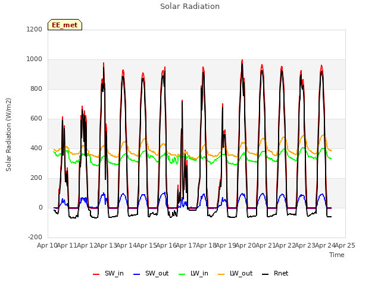The width and height of the screenshot is (381, 285).
Task: Click the black Rnet legend swatch
Action: pos(266,274)
